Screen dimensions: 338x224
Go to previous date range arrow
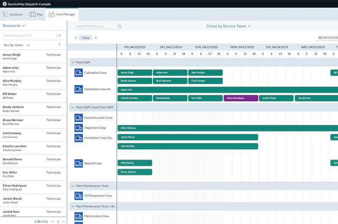[x=76, y=38]
